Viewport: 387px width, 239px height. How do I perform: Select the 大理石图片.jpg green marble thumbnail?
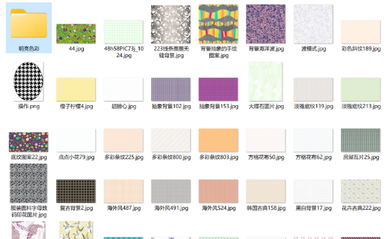point(266,82)
